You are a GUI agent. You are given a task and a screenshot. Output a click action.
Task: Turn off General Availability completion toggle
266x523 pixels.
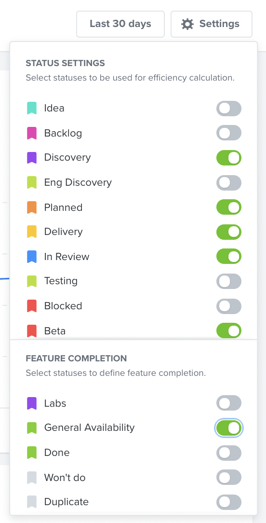click(229, 428)
